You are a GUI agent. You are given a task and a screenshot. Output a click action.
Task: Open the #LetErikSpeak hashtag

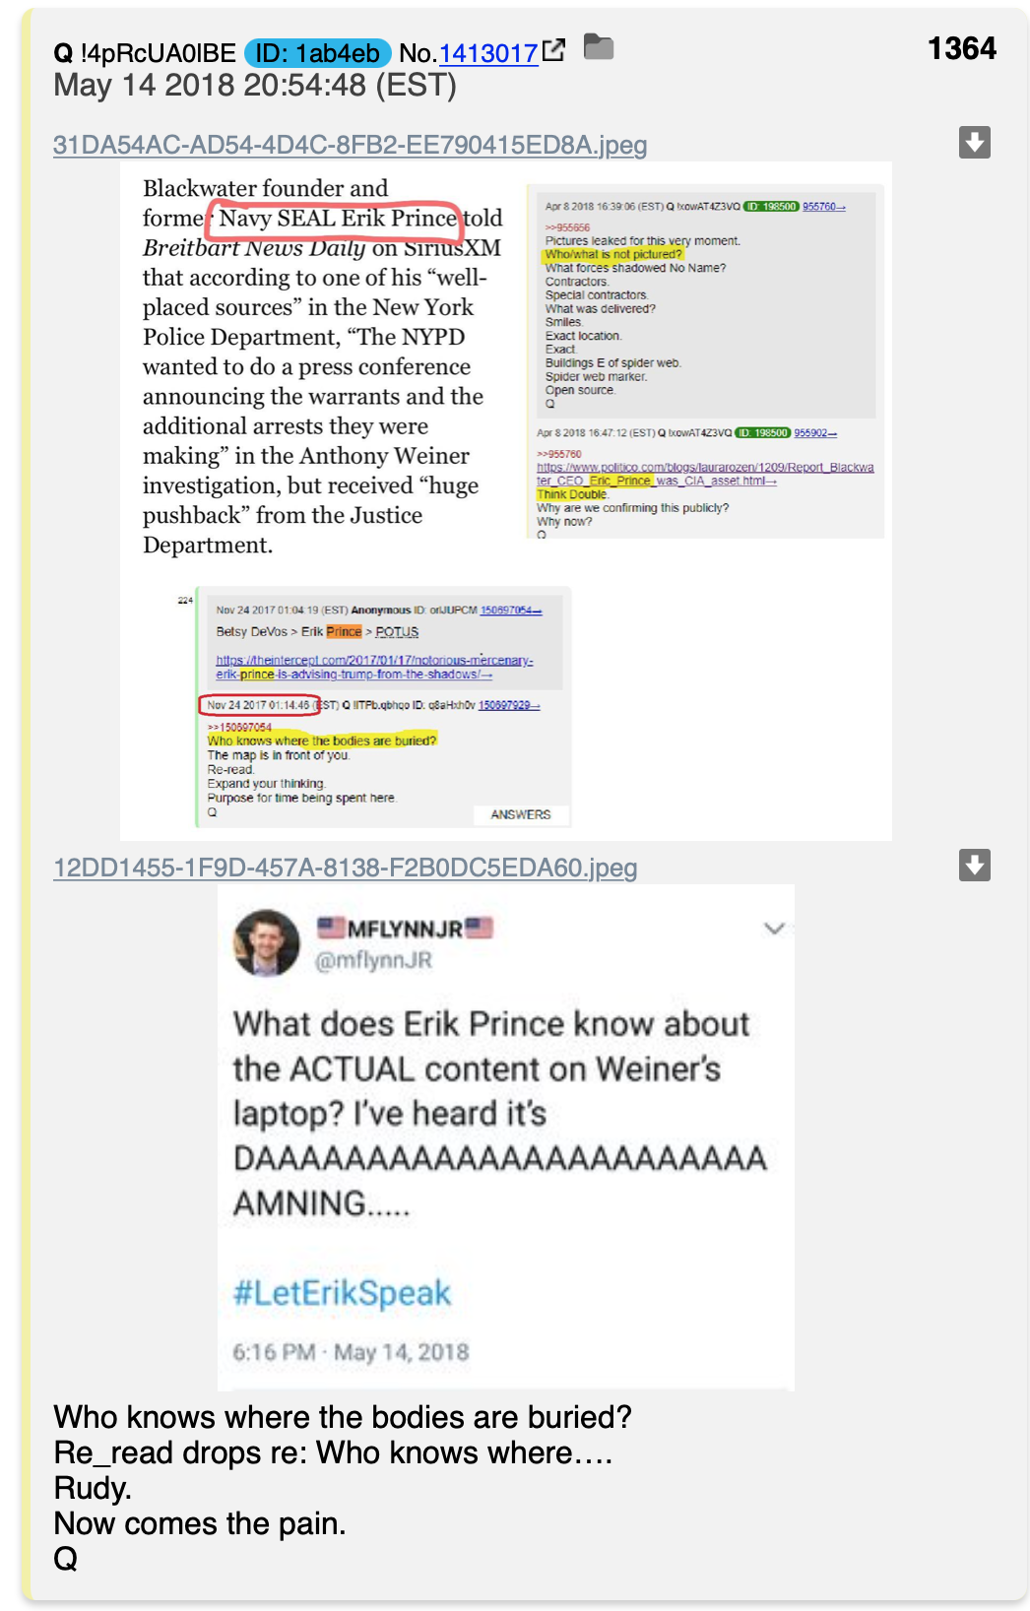(342, 1293)
